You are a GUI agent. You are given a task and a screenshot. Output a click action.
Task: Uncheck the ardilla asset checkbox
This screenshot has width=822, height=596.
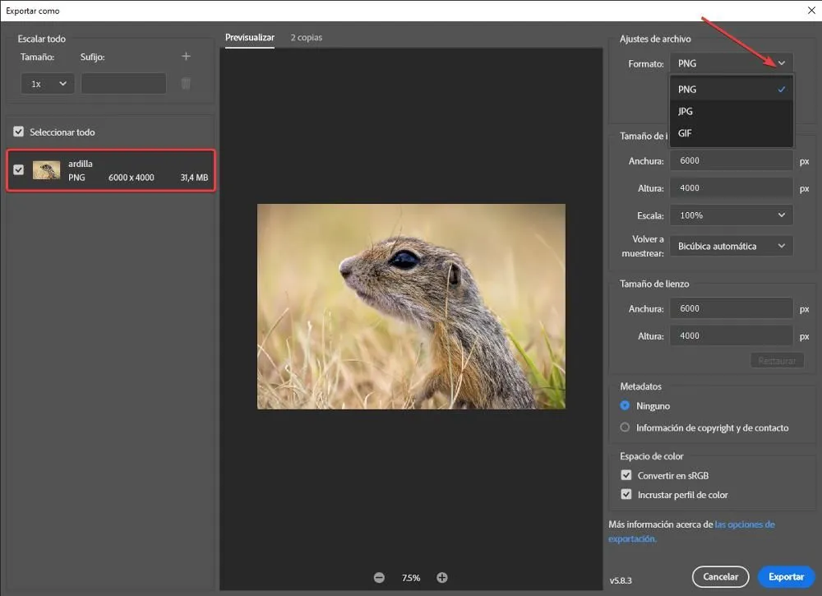pos(19,170)
